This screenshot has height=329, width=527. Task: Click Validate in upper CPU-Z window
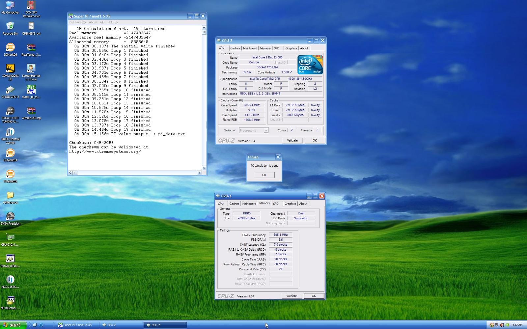pyautogui.click(x=292, y=140)
